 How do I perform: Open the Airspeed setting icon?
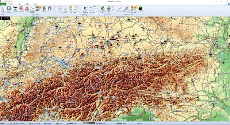point(21,8)
